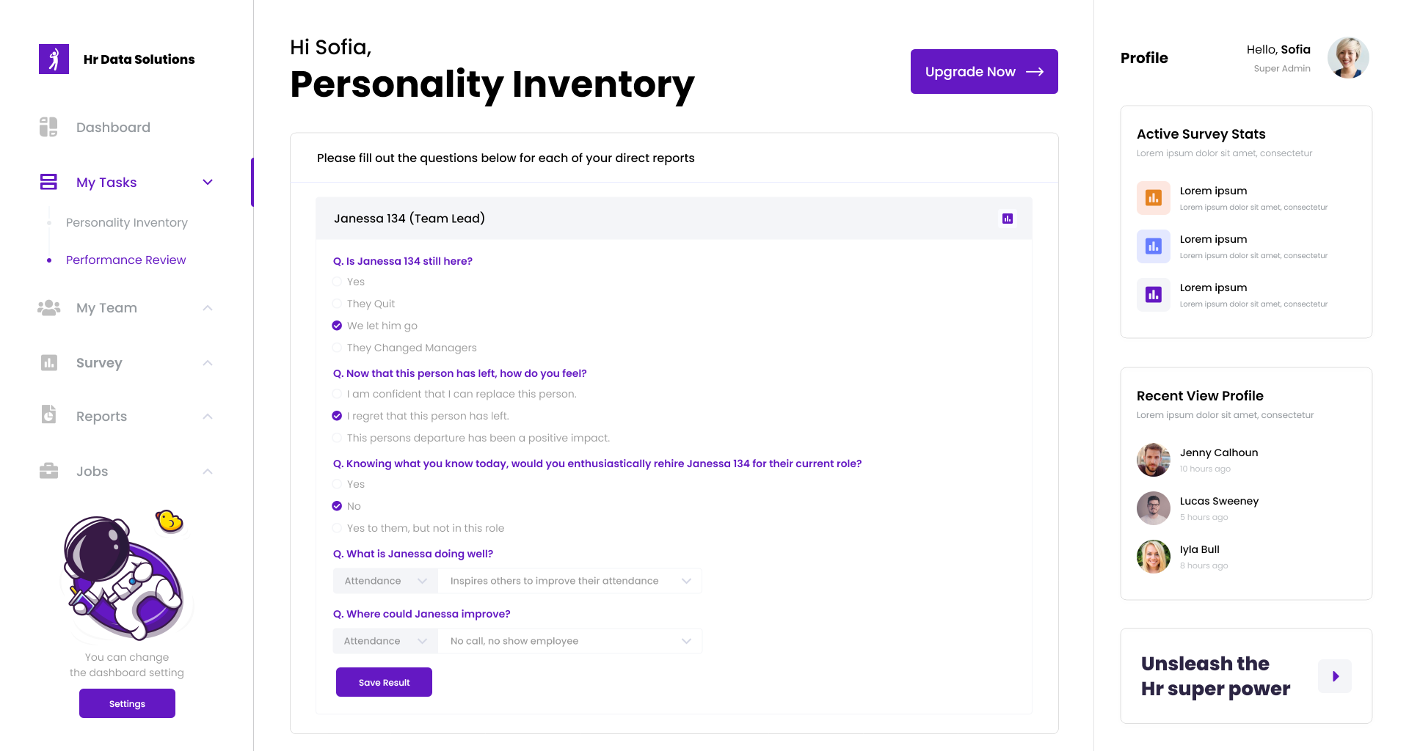
Task: Click the chart icon in Janessa 134 header
Action: click(x=1008, y=219)
